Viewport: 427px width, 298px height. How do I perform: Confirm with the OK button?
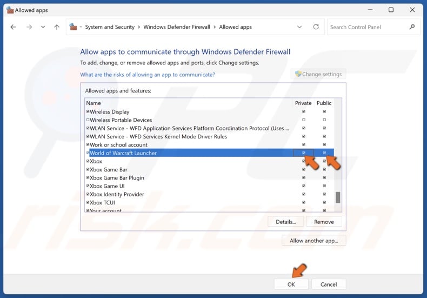pos(291,284)
